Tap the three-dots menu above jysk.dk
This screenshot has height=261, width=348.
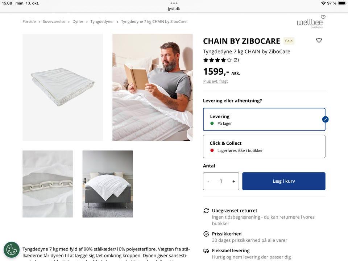pyautogui.click(x=174, y=3)
